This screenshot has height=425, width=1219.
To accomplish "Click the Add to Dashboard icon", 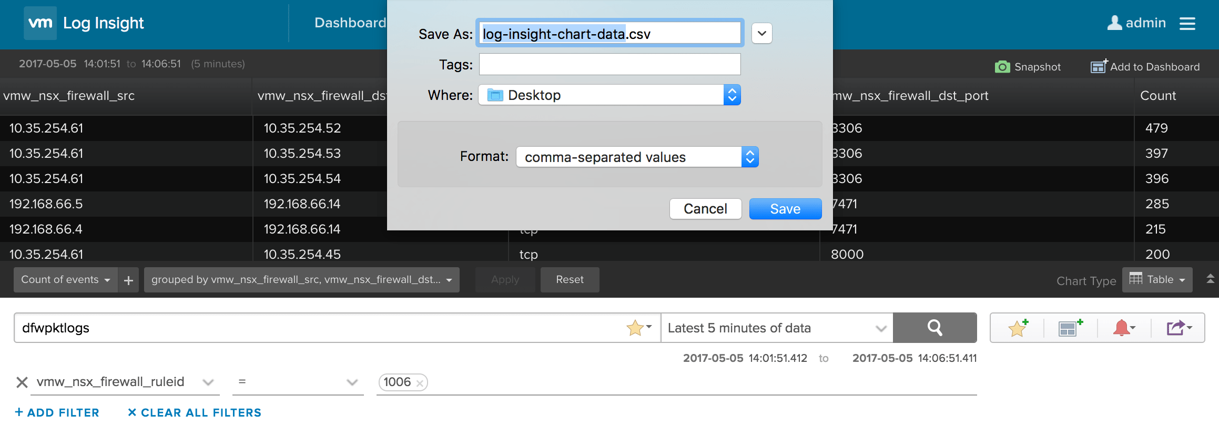I will [x=1099, y=66].
